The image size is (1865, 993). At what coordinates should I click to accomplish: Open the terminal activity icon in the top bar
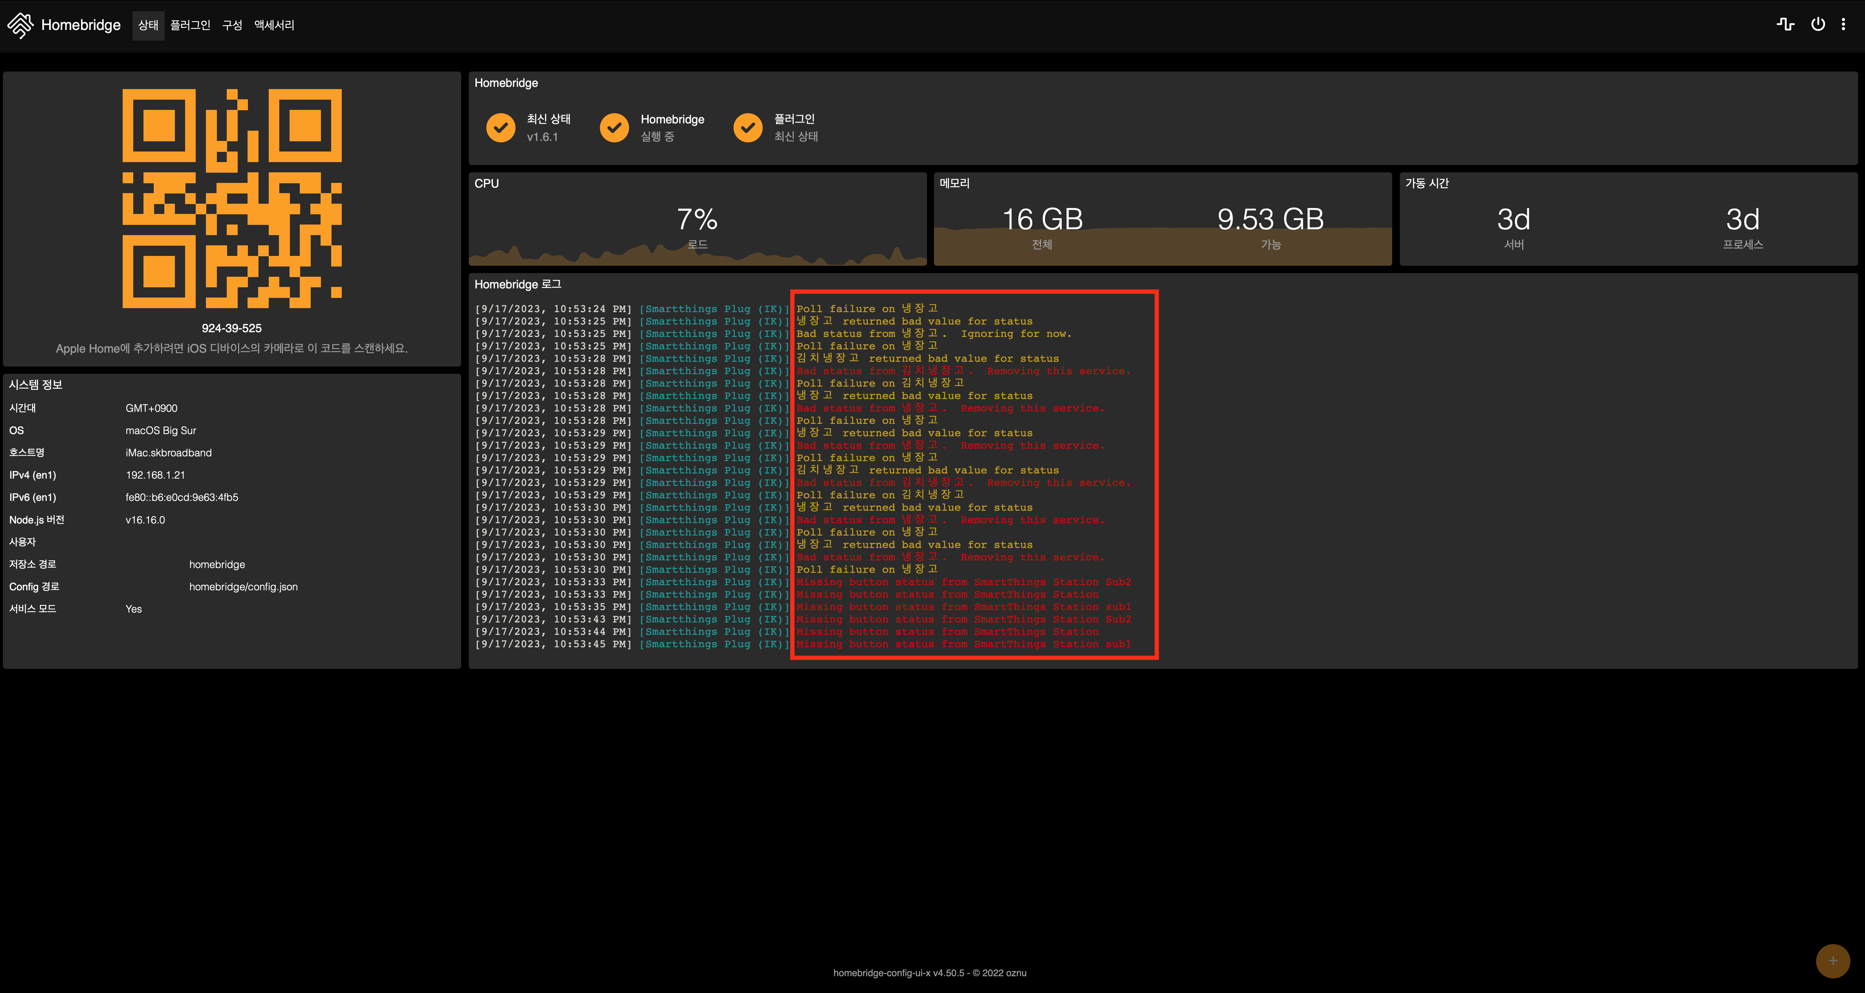1785,24
